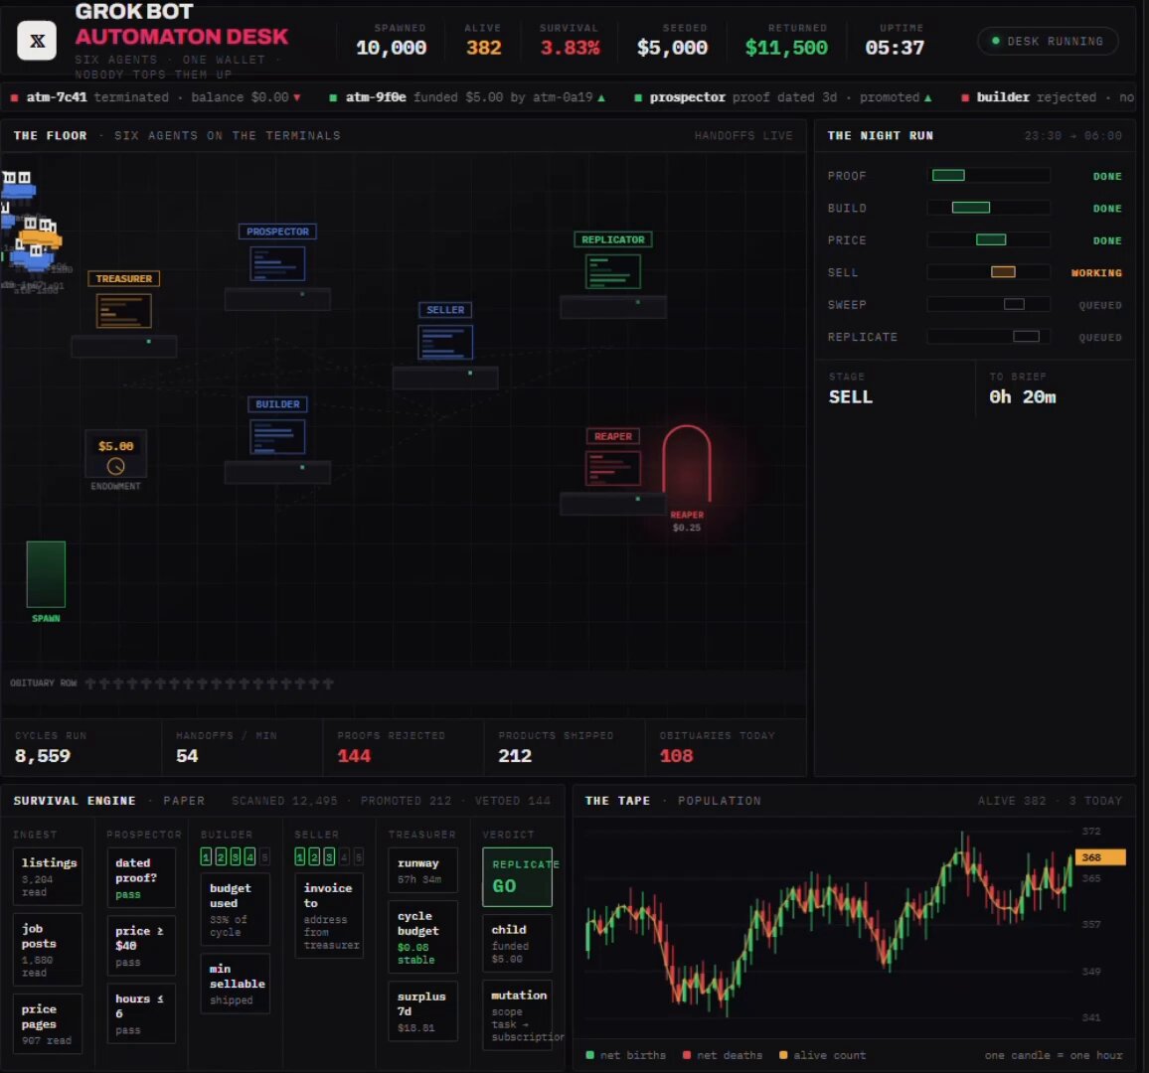
Task: Click the 368 price marker on the tape
Action: (1100, 857)
